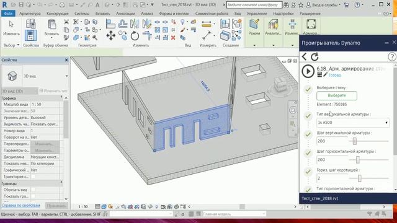Click the sun path icon in view control bar
Viewport: 397px width, 223px height.
pos(110,206)
